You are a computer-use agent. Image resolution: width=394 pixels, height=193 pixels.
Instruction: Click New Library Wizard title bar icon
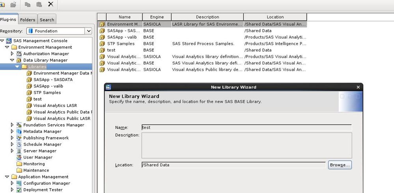click(x=108, y=87)
